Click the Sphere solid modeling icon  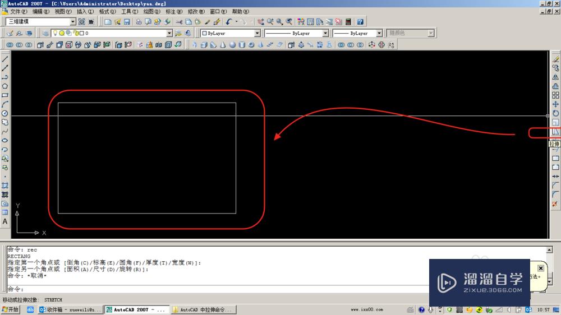233,45
